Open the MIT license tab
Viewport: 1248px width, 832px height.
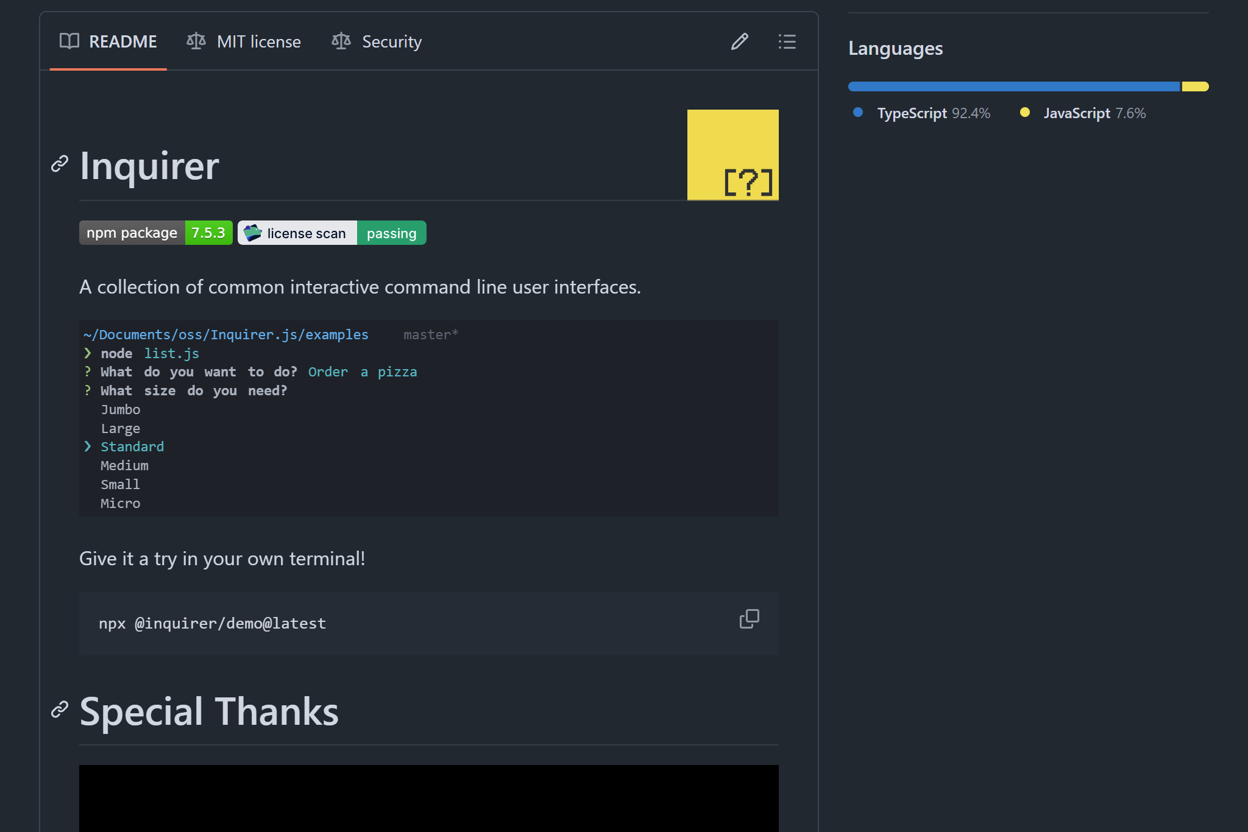pos(259,41)
